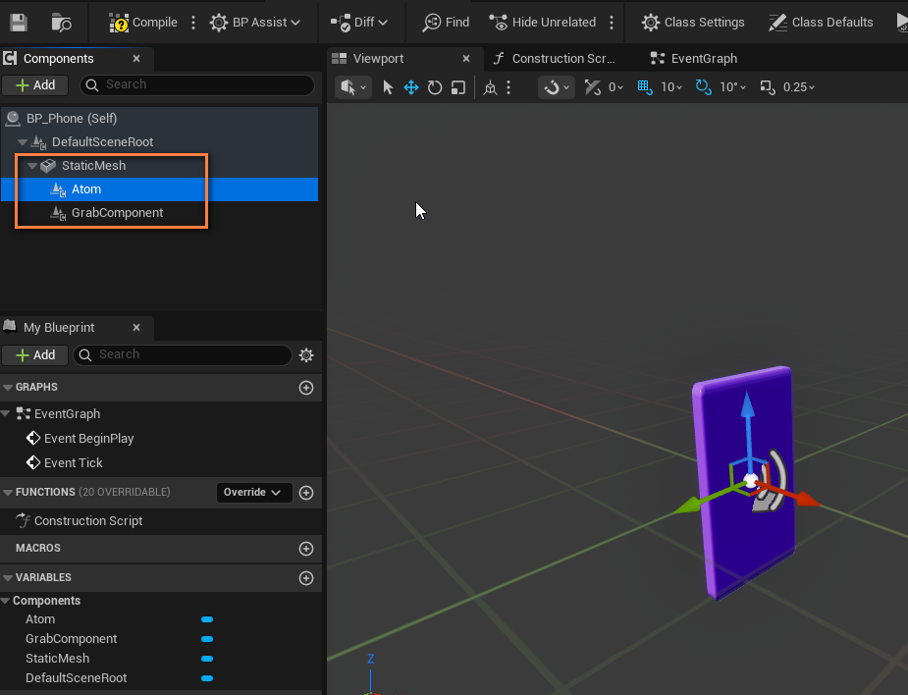Compile the blueprint
Image resolution: width=908 pixels, height=695 pixels.
coord(143,23)
